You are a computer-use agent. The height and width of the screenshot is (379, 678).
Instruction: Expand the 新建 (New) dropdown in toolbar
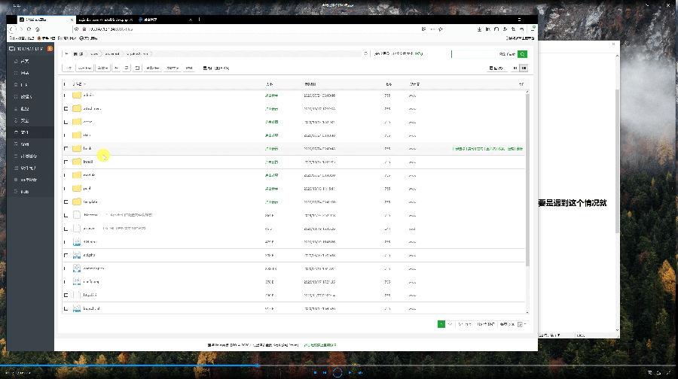click(102, 68)
